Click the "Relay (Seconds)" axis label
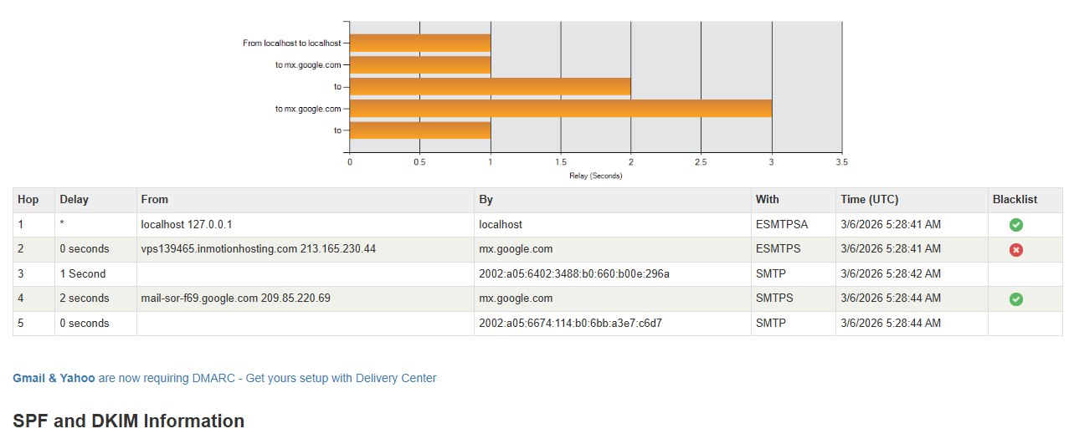 point(595,176)
